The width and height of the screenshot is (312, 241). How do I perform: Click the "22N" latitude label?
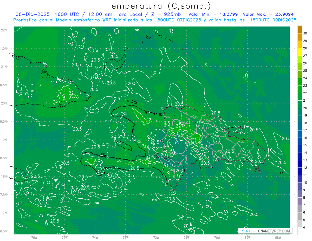(4, 30)
